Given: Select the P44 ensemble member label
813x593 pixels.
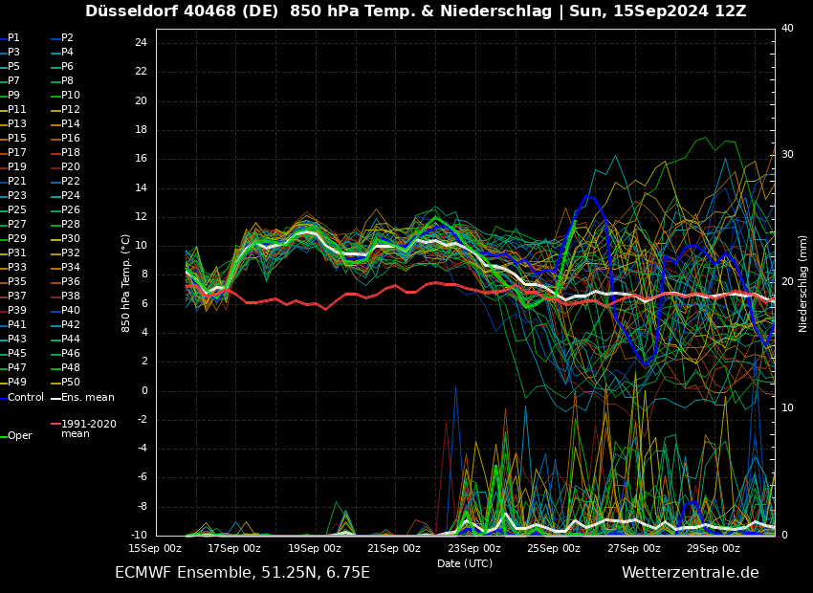Looking at the screenshot, I should (x=71, y=340).
